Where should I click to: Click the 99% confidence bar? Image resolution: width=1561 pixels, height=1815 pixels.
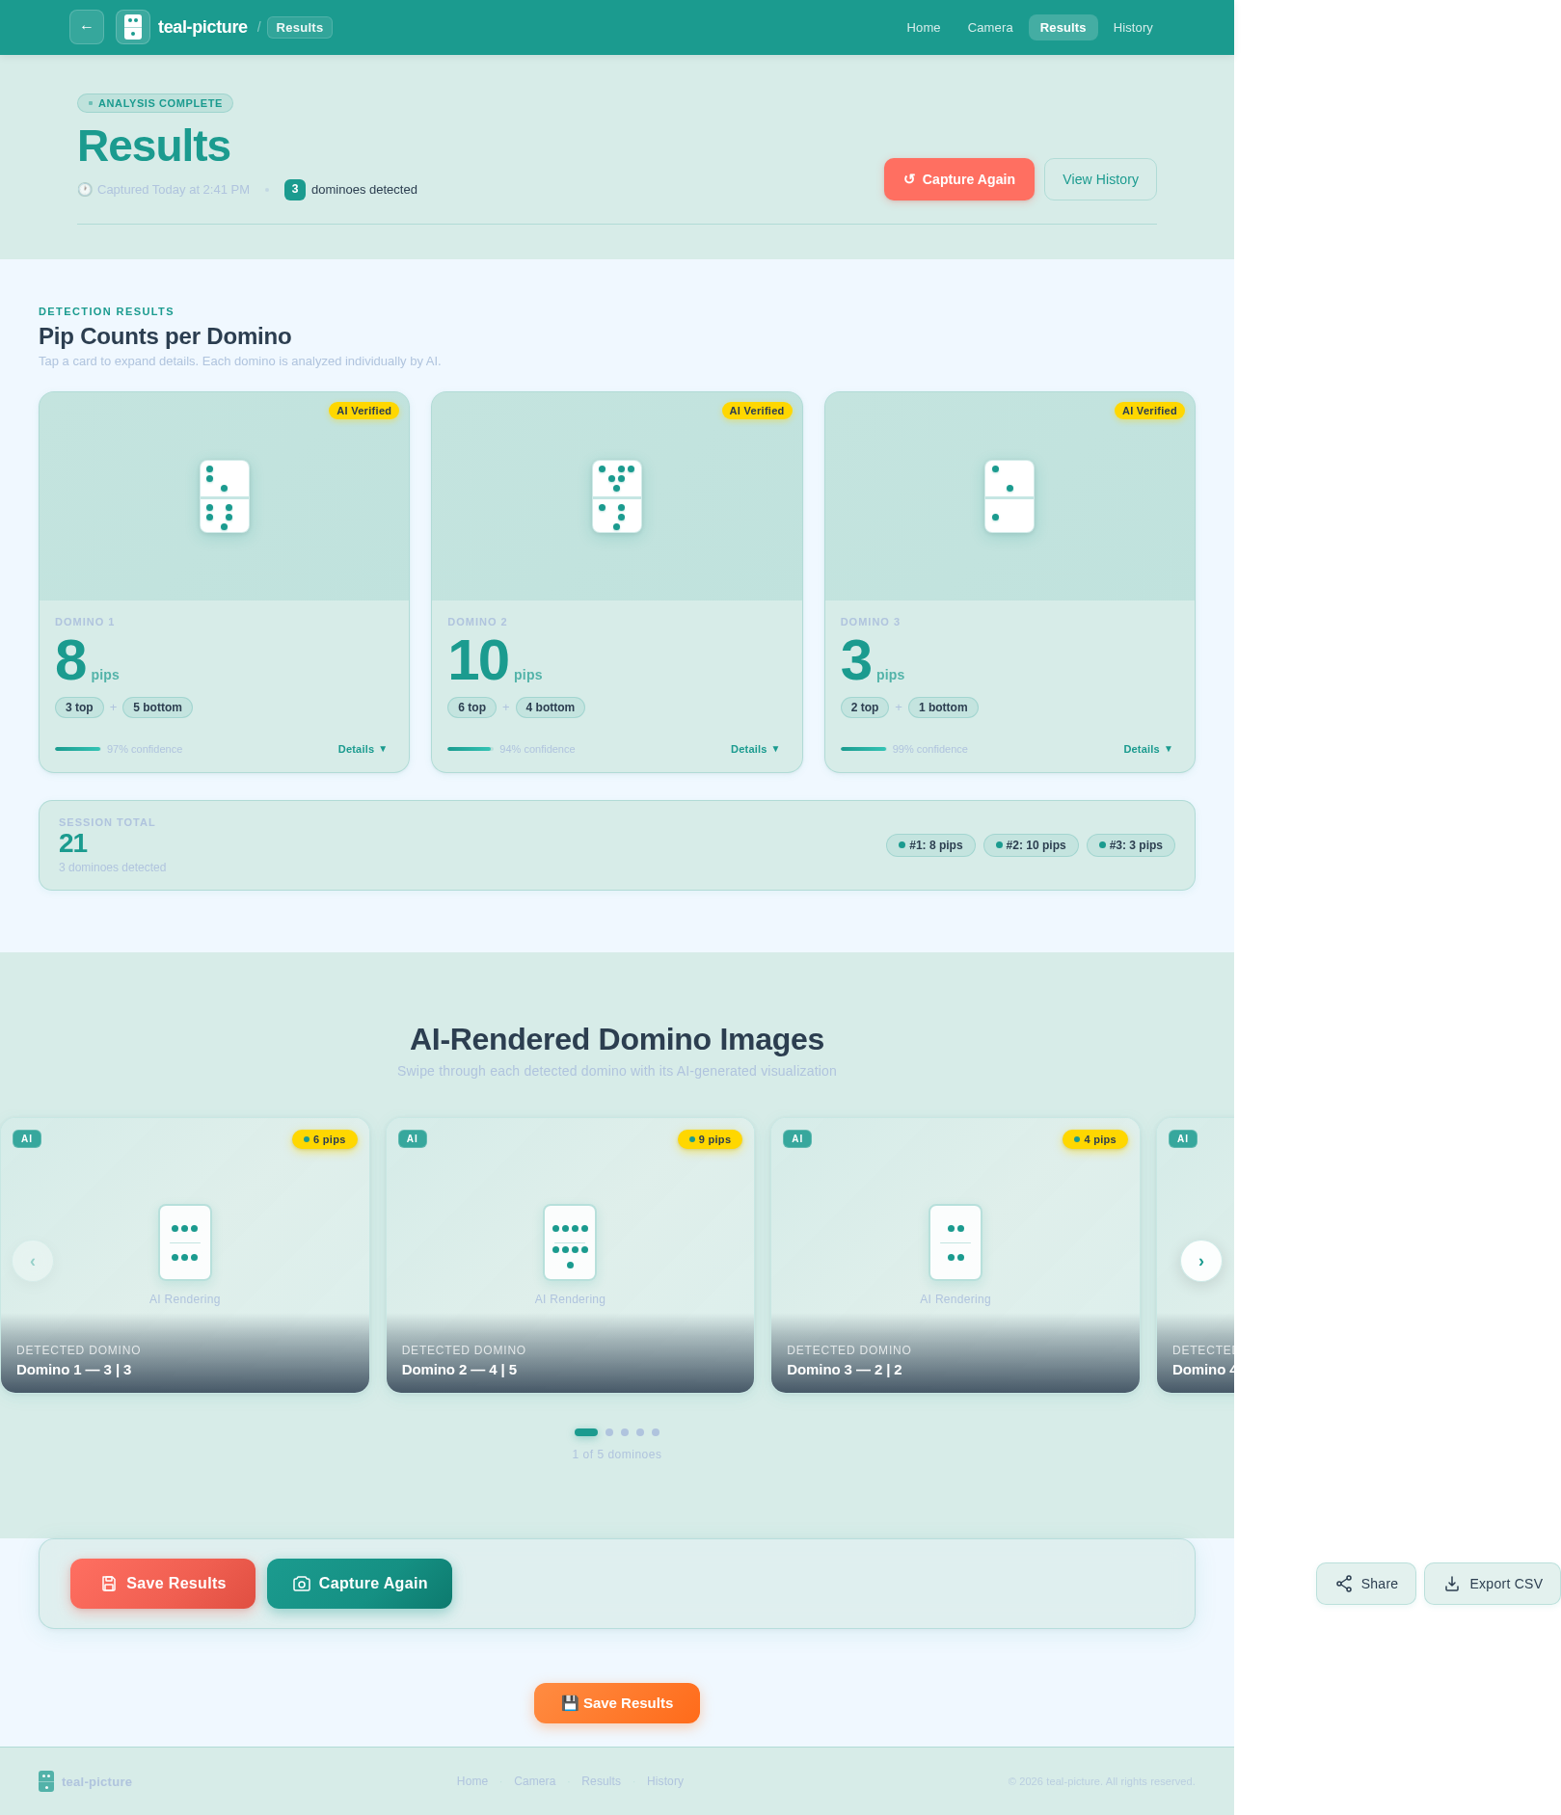tap(864, 749)
